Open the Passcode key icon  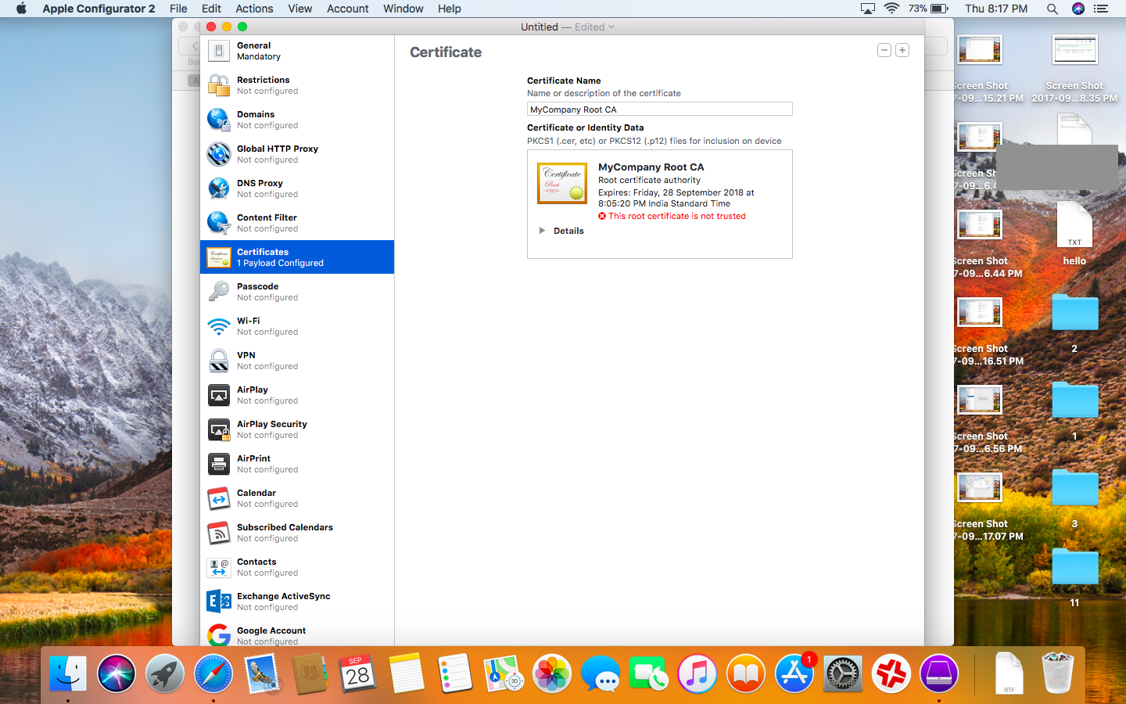click(219, 292)
